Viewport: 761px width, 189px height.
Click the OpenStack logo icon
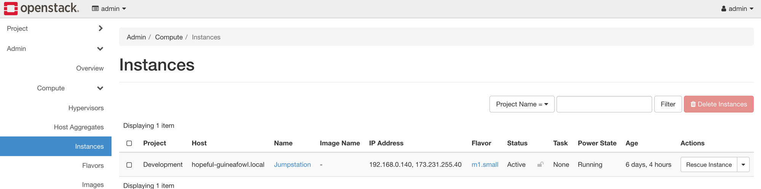pos(11,8)
